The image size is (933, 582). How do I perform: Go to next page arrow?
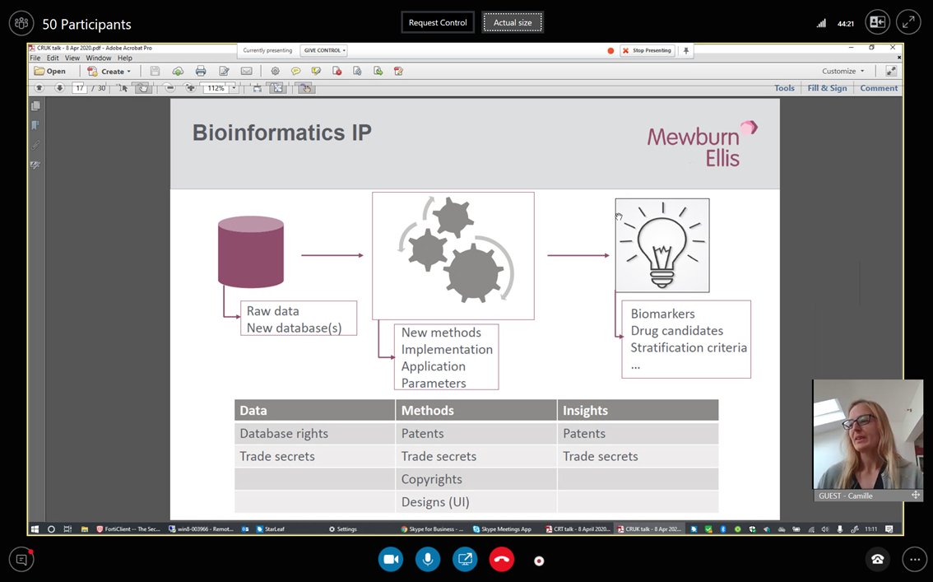coord(59,88)
